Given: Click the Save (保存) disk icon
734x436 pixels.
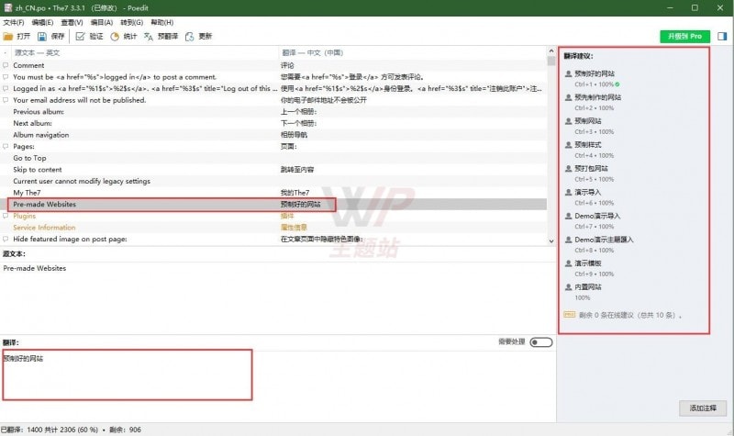Looking at the screenshot, I should pyautogui.click(x=42, y=37).
